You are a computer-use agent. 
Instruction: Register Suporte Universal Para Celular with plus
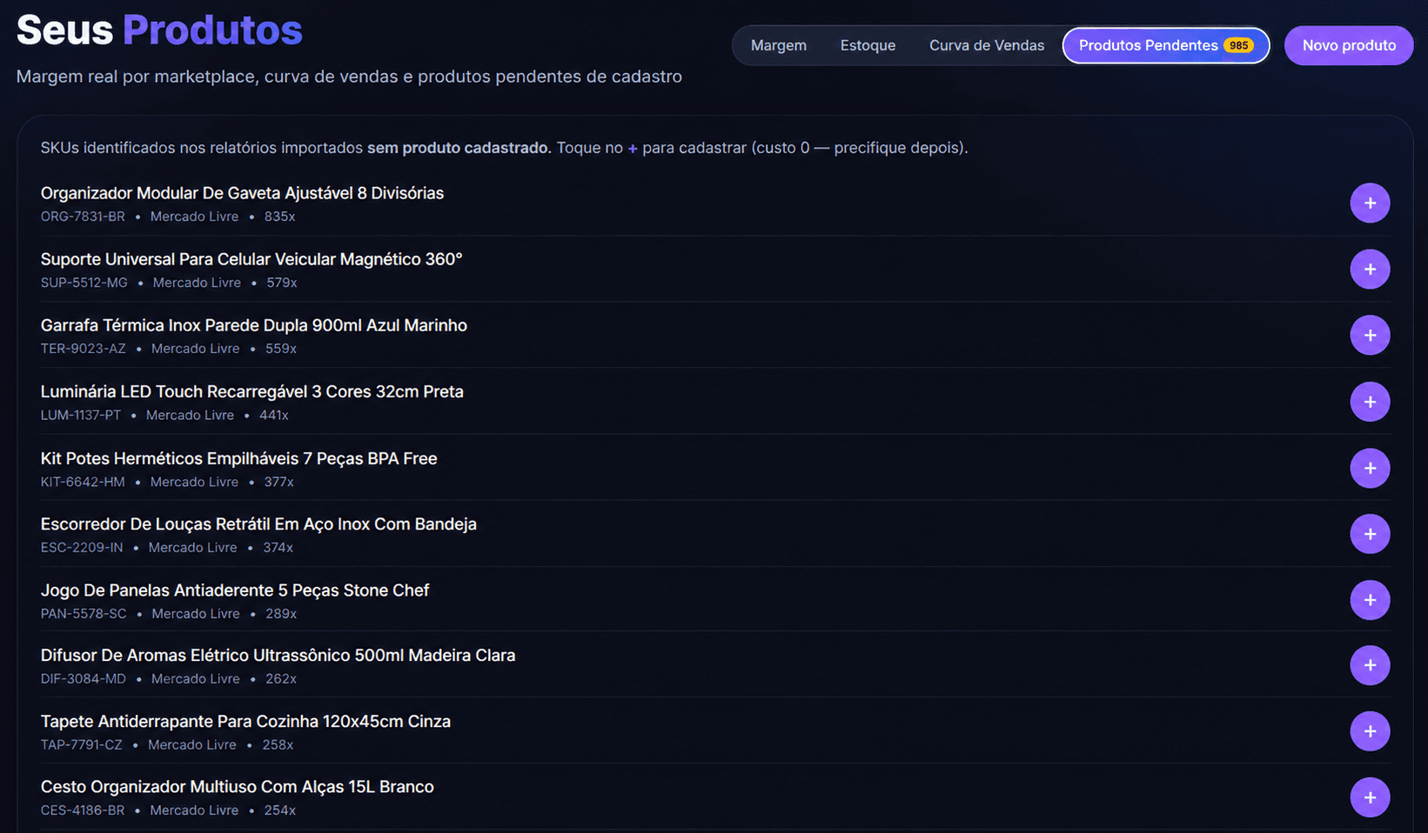click(1370, 270)
